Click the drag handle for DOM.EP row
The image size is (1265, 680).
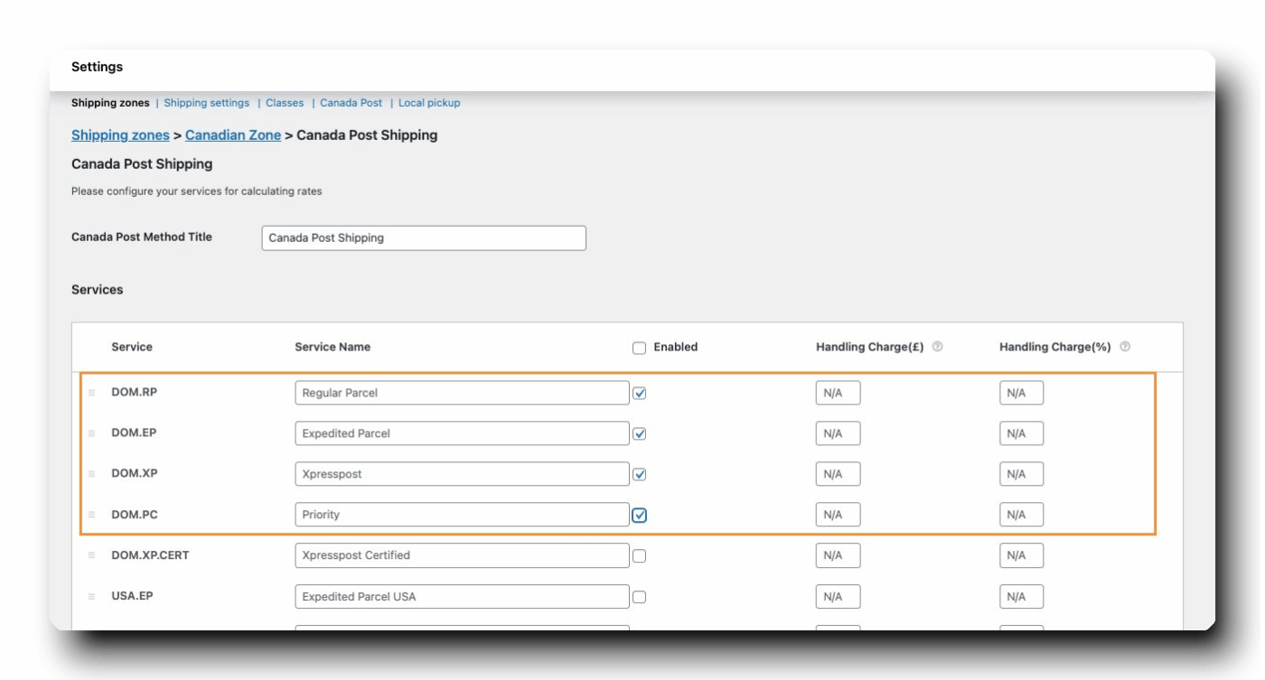[x=91, y=433]
